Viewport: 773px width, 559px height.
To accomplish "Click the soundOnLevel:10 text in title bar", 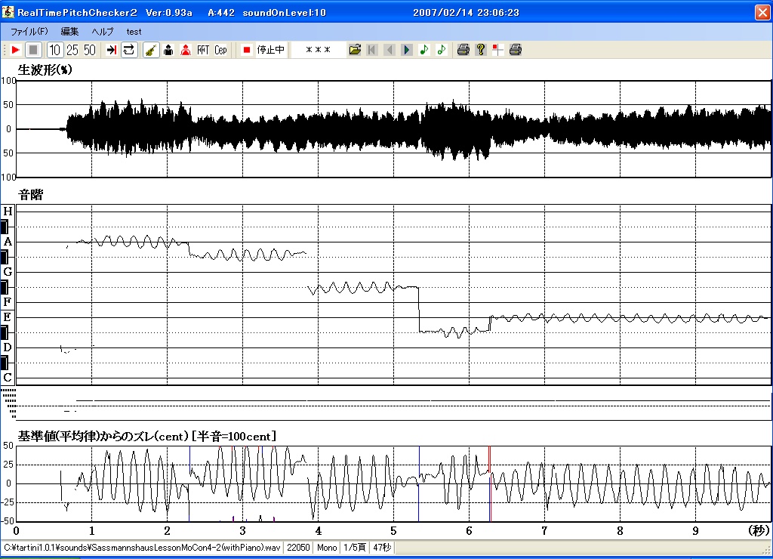I will click(285, 12).
